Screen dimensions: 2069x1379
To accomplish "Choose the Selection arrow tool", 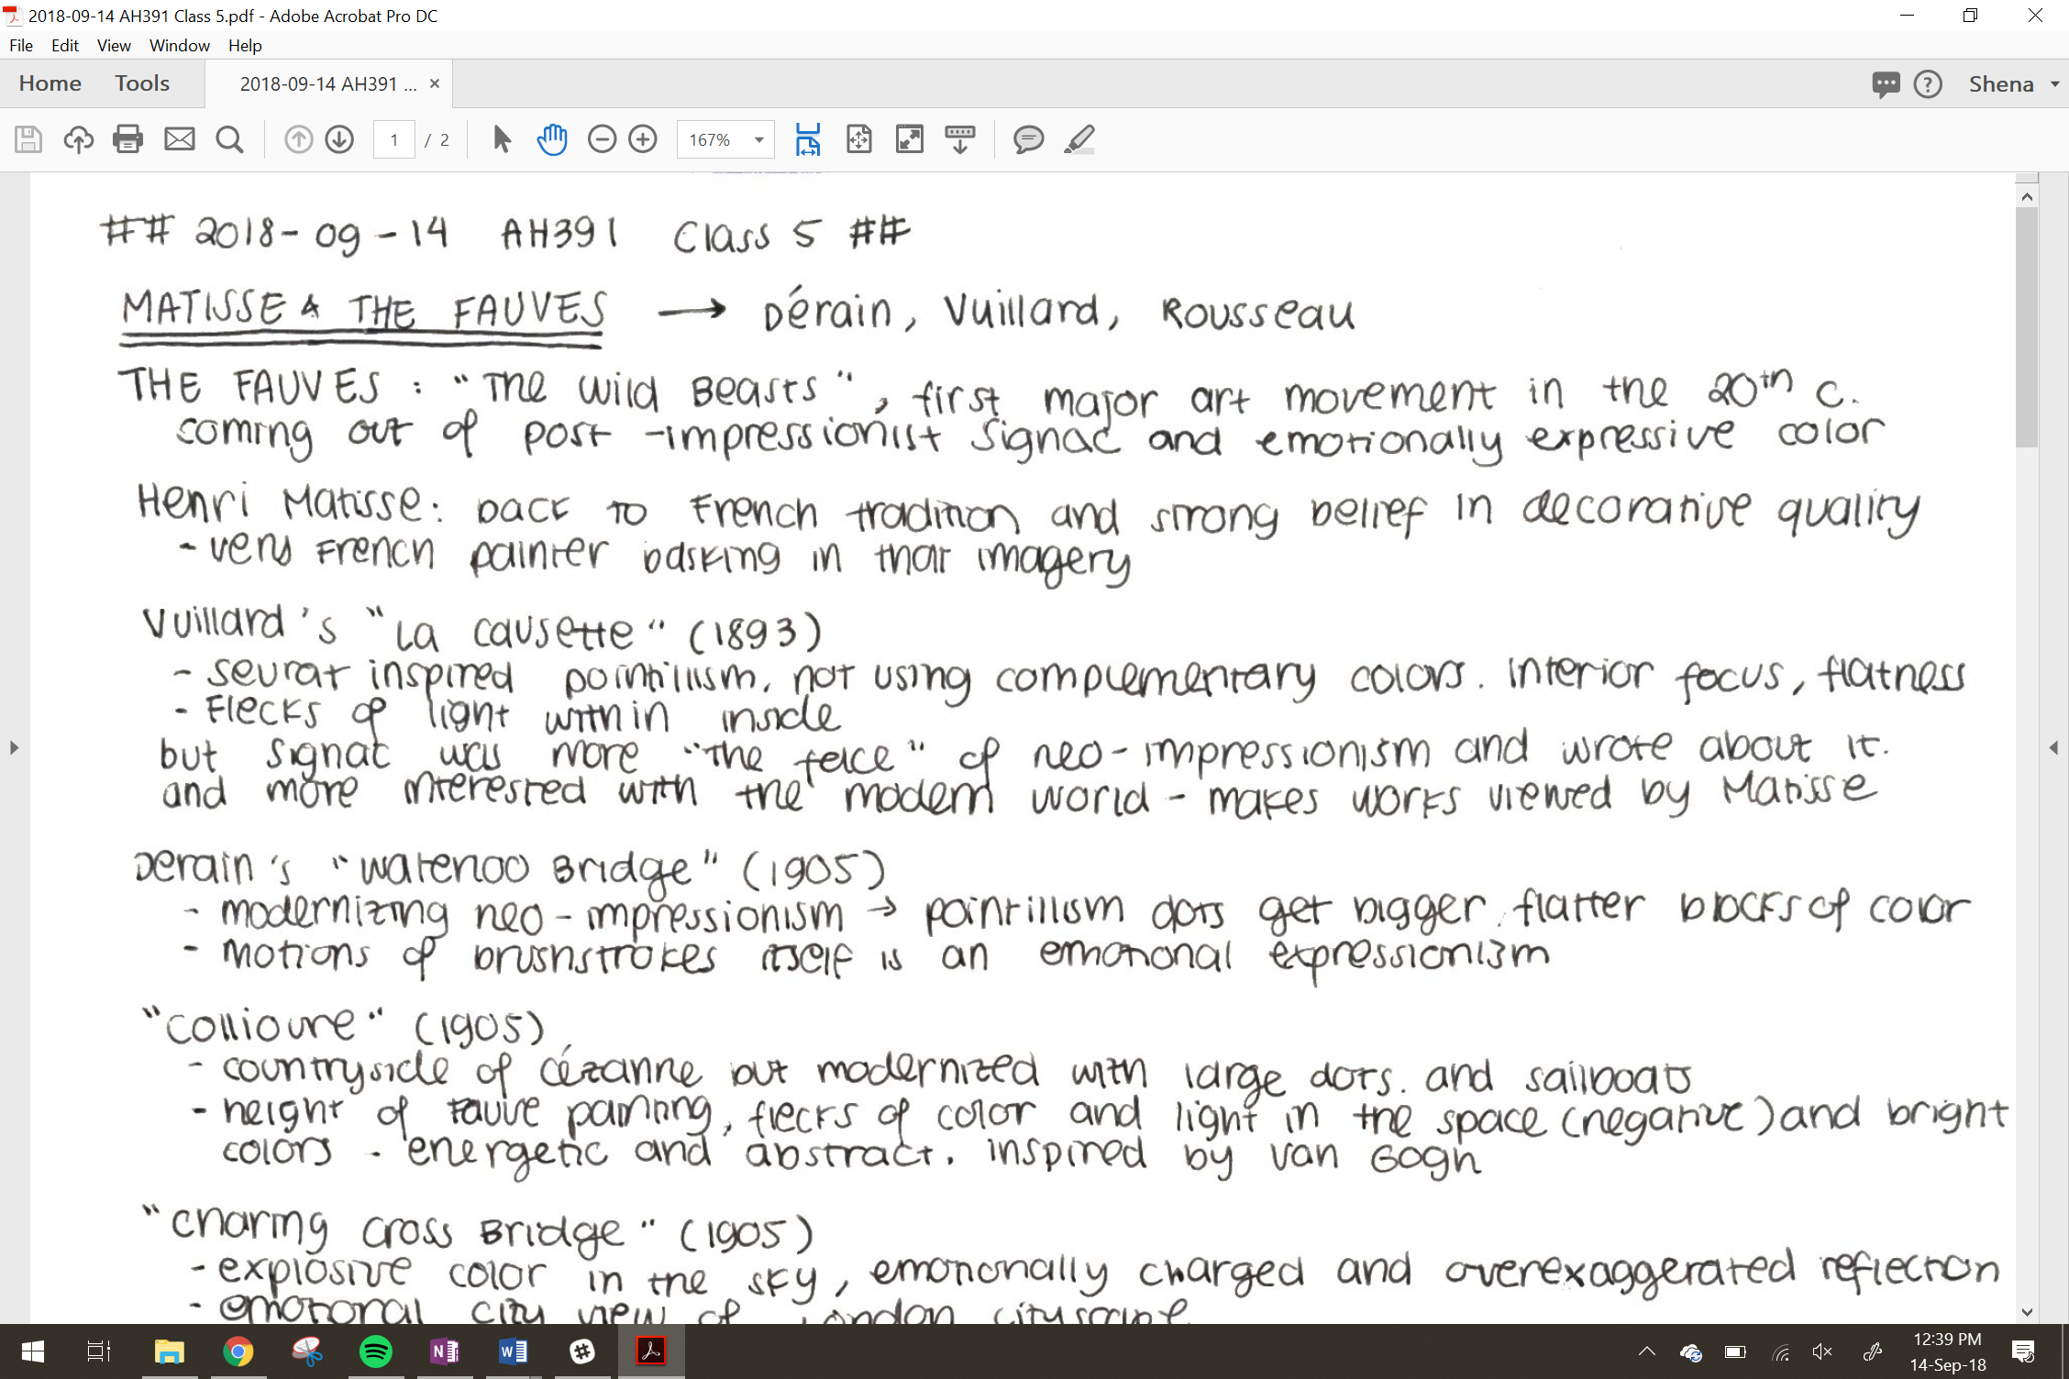I will tap(502, 139).
